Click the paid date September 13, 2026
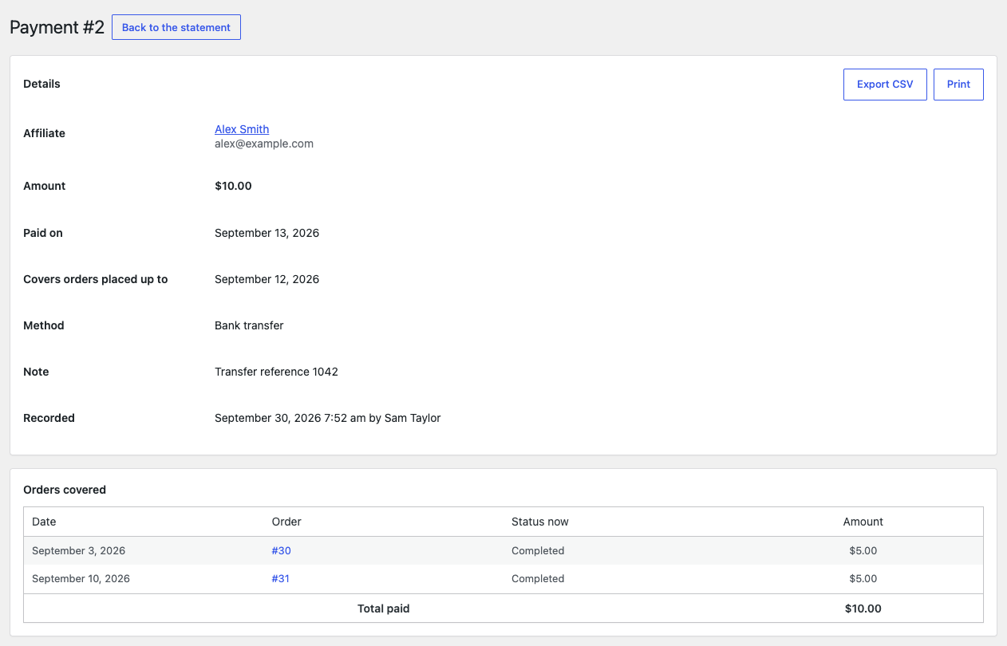Screen dimensions: 1007x646 pos(267,233)
